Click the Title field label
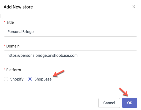This screenshot has width=141, height=110. [10, 22]
